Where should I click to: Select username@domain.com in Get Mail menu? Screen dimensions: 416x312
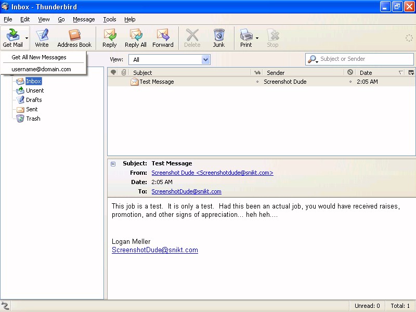tap(43, 69)
